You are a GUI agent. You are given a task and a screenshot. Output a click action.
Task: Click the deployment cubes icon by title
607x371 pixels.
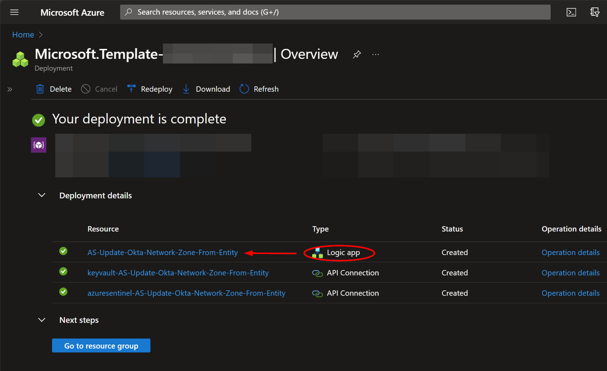[20, 59]
